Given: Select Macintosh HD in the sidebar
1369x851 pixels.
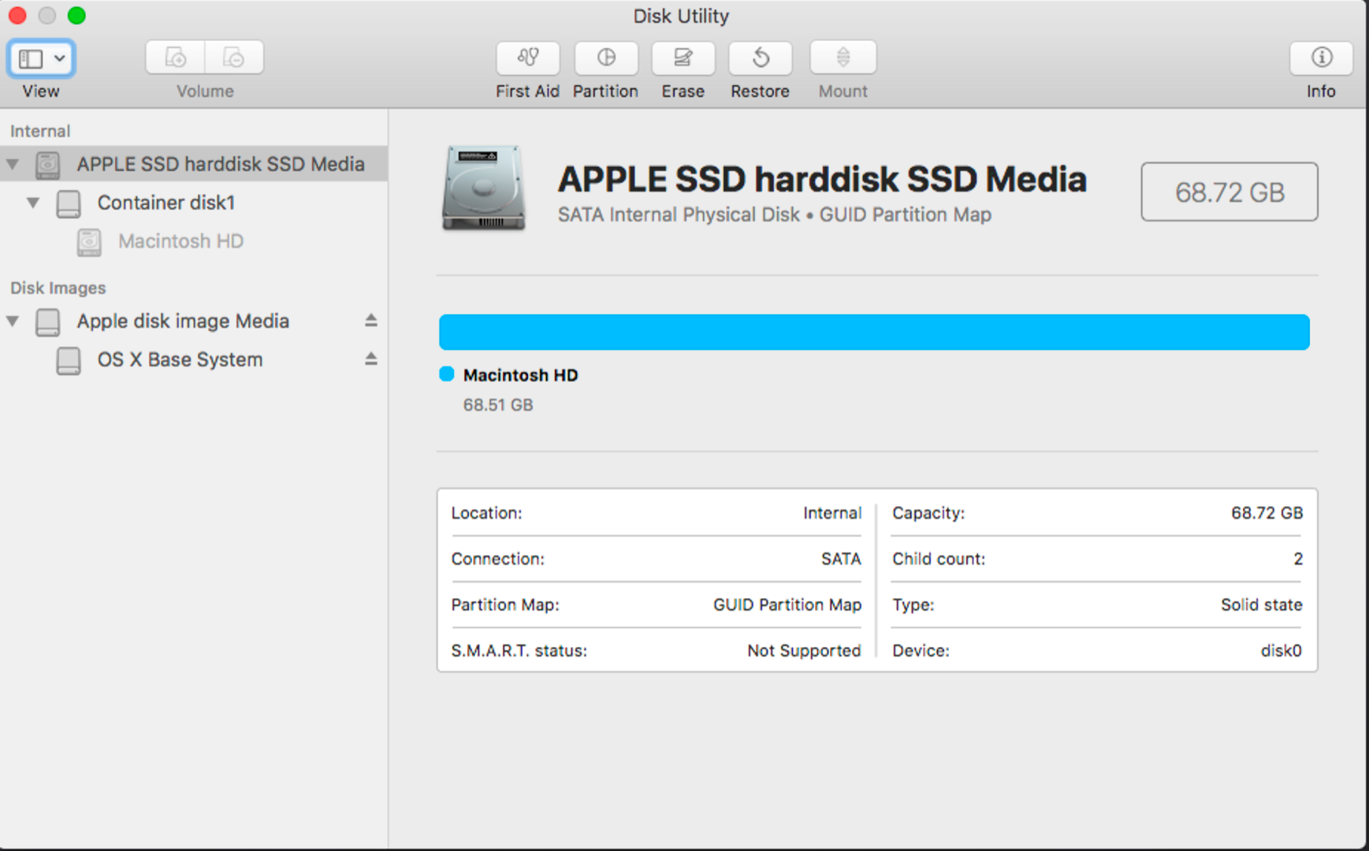Looking at the screenshot, I should pyautogui.click(x=180, y=241).
